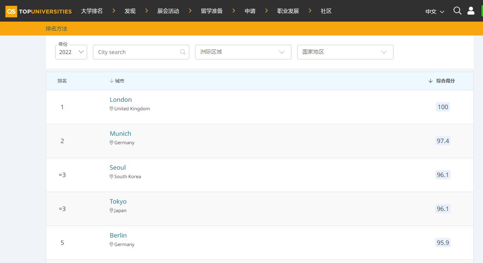
Task: Open the 职业发展 menu
Action: pyautogui.click(x=288, y=11)
